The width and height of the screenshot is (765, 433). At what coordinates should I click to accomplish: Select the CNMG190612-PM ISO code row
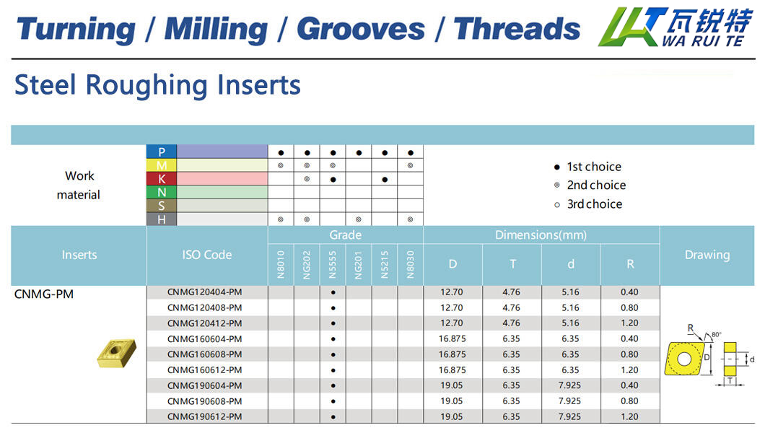click(x=205, y=416)
